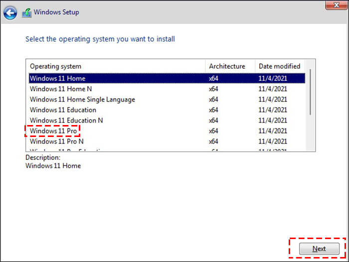This screenshot has height=262, width=349.
Task: Select Windows 11 Home in the list
Action: (x=57, y=78)
